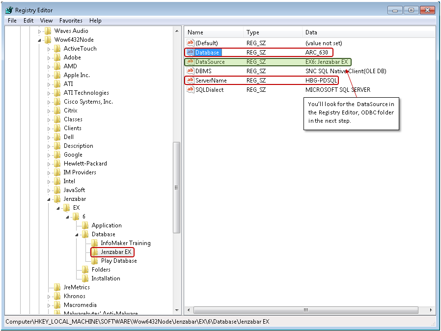Select the Jenzabar EX folder icon
The image size is (441, 331).
pos(95,252)
